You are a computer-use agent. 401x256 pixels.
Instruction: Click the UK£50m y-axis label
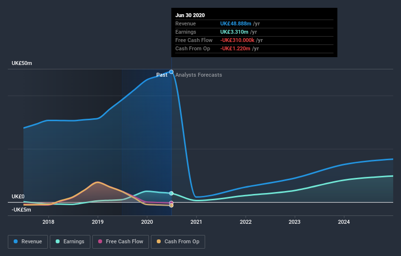tap(22, 63)
